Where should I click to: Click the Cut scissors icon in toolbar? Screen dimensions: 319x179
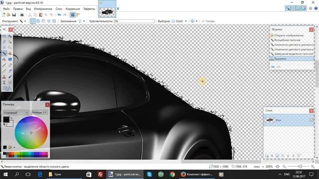coord(30,15)
